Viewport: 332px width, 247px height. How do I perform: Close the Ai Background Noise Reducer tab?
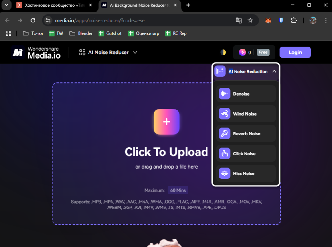tap(175, 5)
